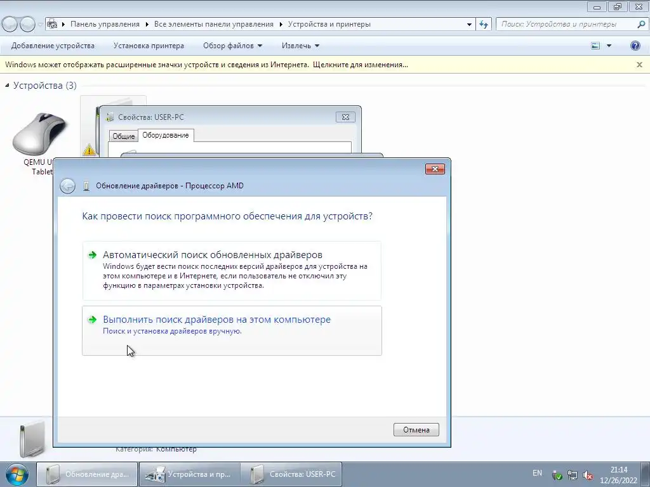The width and height of the screenshot is (650, 487).
Task: Expand the view options dropdown arrow
Action: [x=609, y=46]
